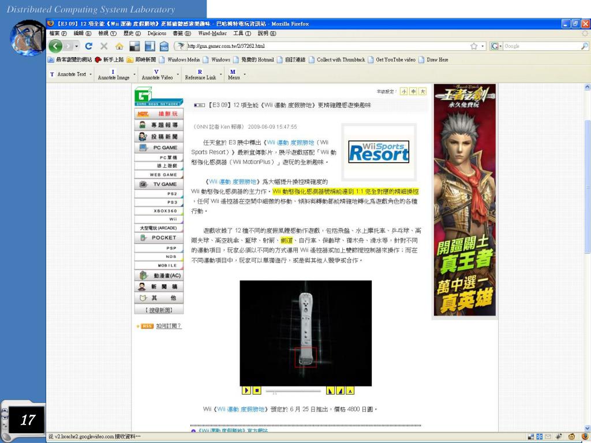The height and width of the screenshot is (443, 591).
Task: Open the 說明 (H) menu
Action: tap(267, 33)
